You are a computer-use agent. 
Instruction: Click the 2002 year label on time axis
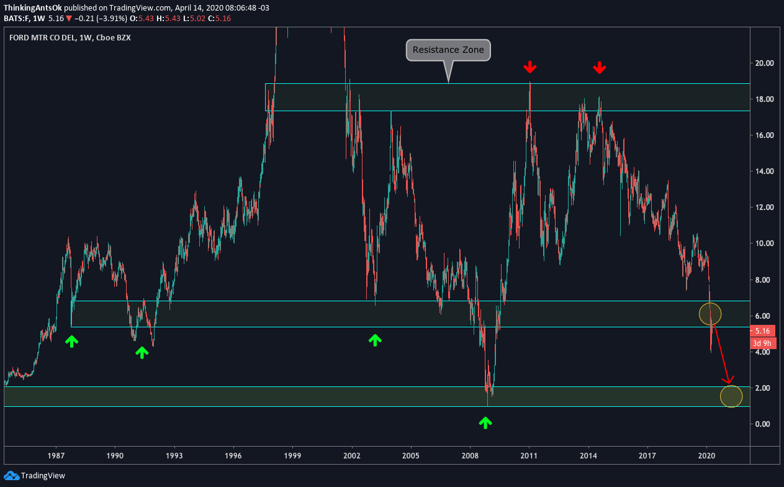point(352,455)
